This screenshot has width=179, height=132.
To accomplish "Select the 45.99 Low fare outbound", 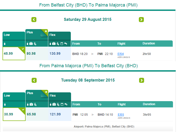I will click(14, 53).
